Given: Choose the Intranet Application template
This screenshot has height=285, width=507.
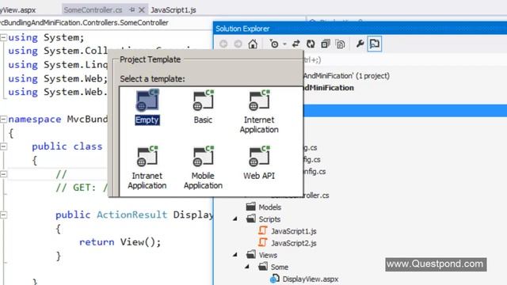Looking at the screenshot, I should tap(147, 168).
